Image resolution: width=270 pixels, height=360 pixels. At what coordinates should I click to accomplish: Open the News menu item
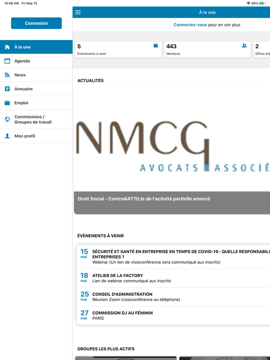coord(36,75)
